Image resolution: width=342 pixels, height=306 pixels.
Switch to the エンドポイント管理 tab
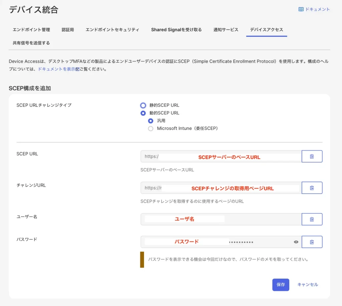(31, 30)
